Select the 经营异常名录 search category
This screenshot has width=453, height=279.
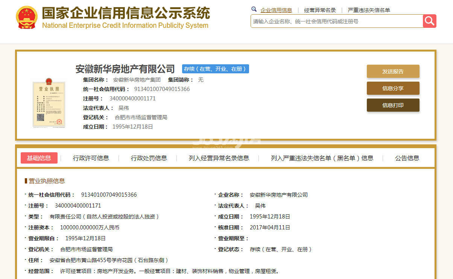pyautogui.click(x=320, y=10)
